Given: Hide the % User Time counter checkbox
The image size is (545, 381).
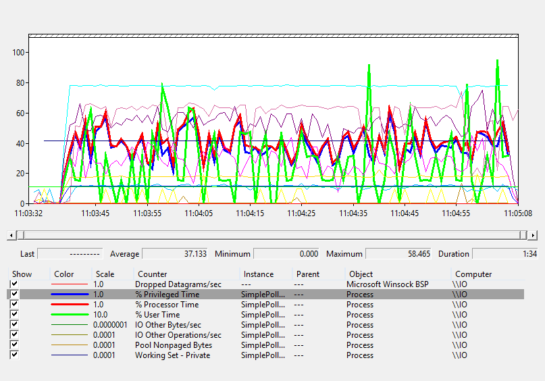Looking at the screenshot, I should (15, 315).
